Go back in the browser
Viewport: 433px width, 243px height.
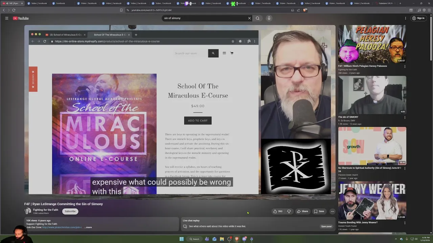click(4, 10)
